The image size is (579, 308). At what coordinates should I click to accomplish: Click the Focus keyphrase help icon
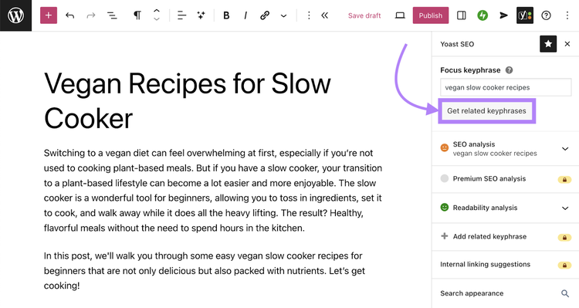510,69
